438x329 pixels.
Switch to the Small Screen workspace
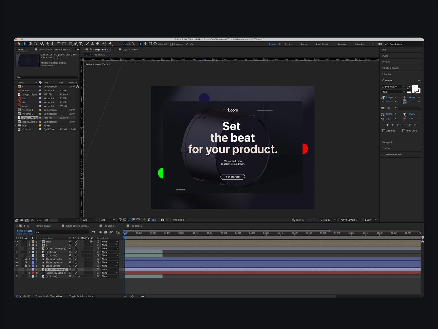coord(322,44)
